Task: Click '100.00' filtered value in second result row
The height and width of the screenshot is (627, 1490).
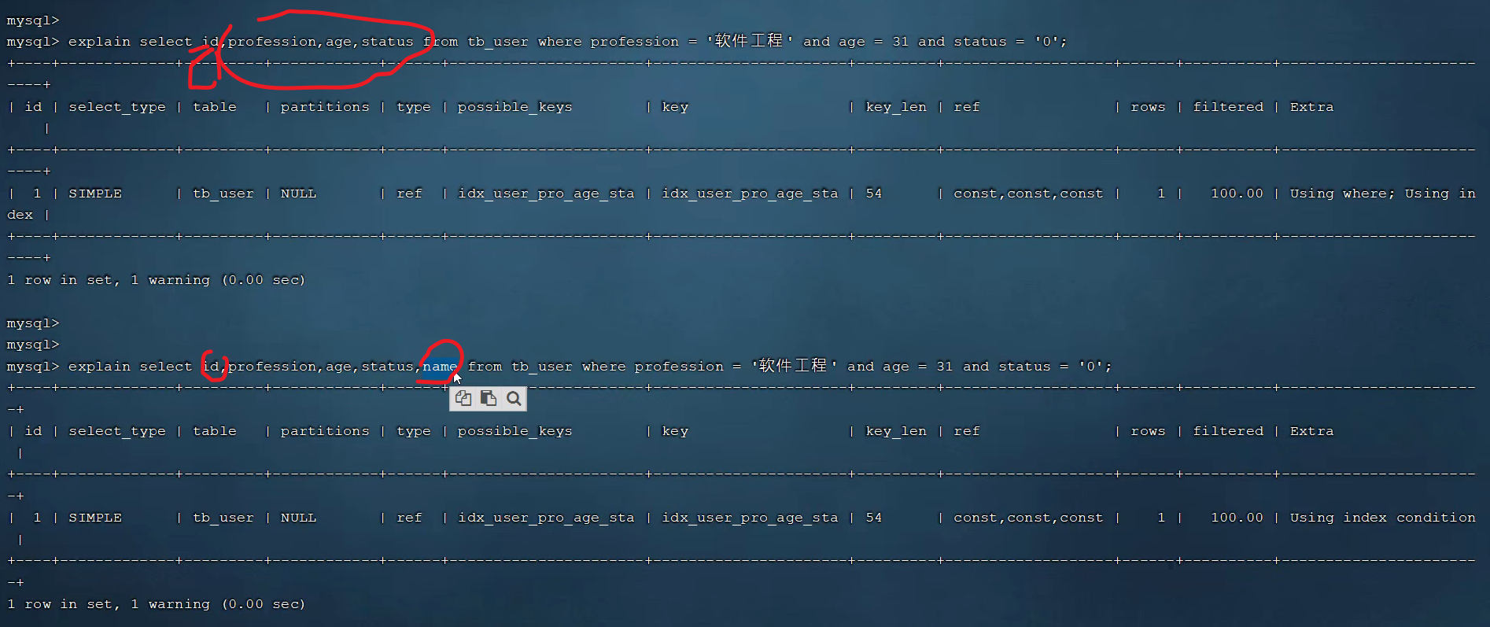Action: (x=1237, y=518)
